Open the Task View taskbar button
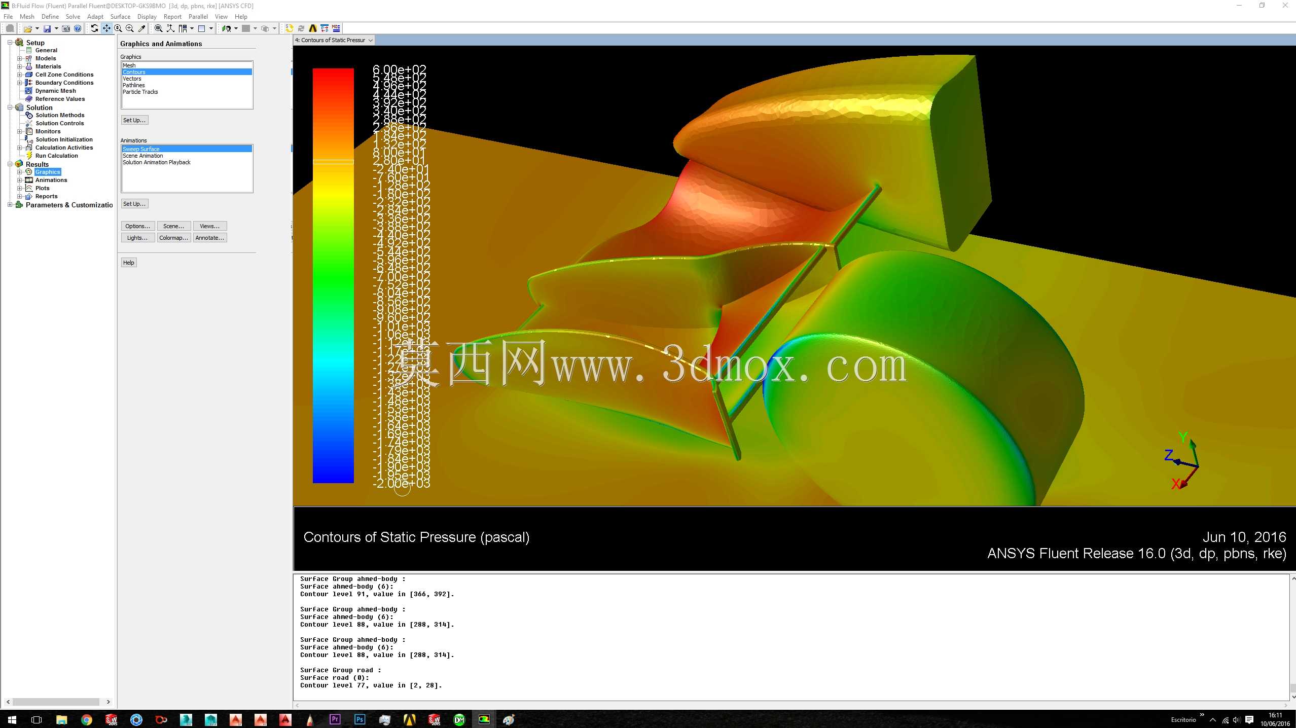This screenshot has height=728, width=1296. 37,719
